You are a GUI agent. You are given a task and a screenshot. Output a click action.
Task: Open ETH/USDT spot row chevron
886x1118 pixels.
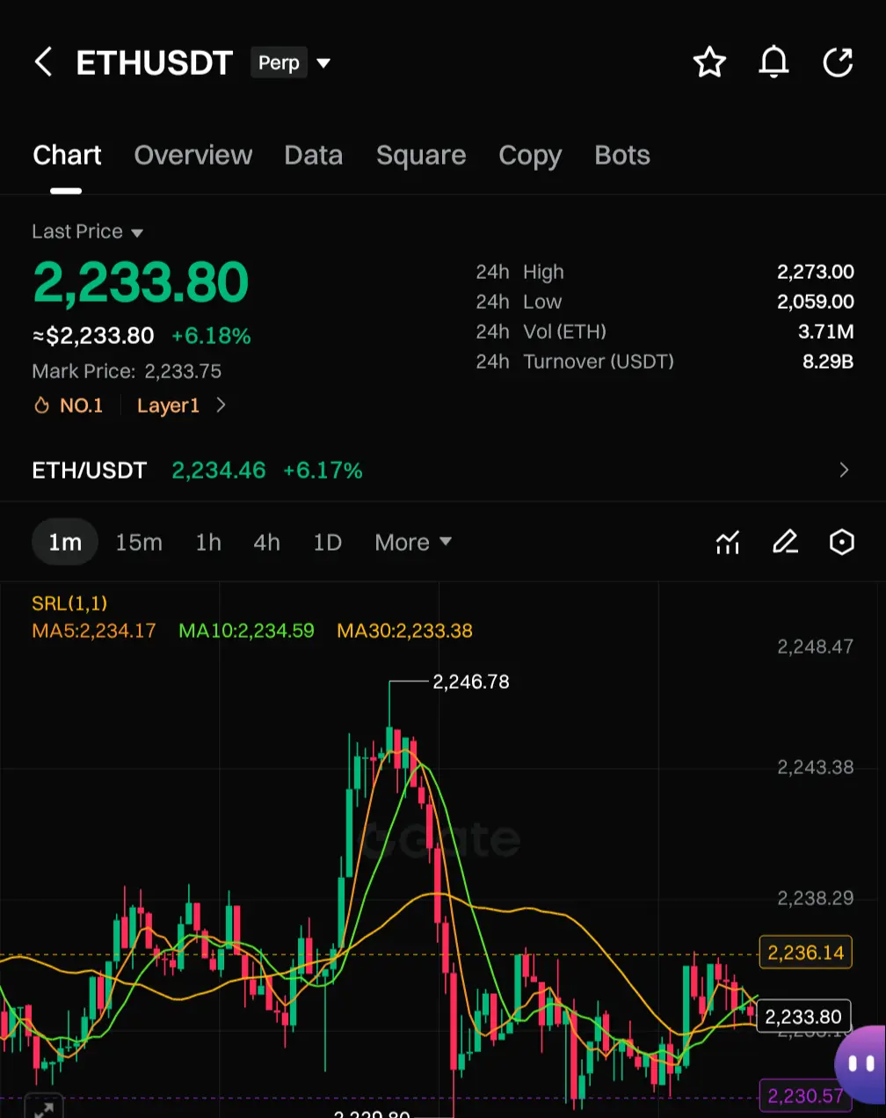[x=844, y=470]
